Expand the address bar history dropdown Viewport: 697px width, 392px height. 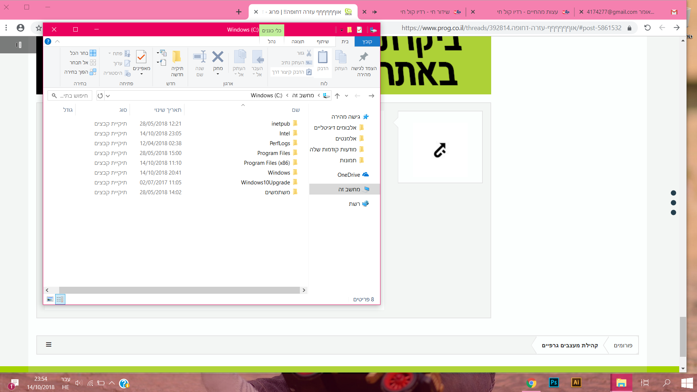point(108,96)
